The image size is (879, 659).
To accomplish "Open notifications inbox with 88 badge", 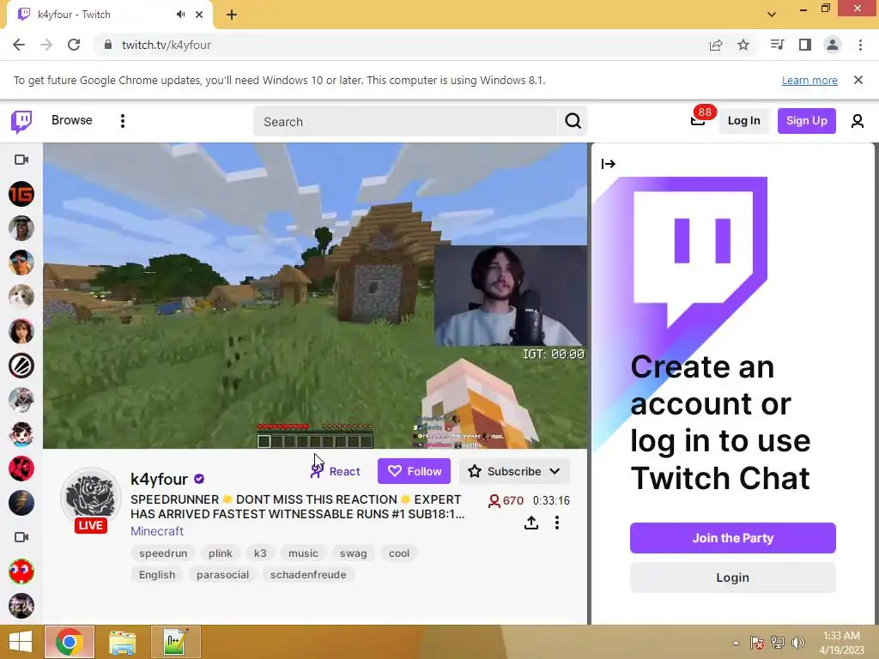I will click(x=698, y=120).
